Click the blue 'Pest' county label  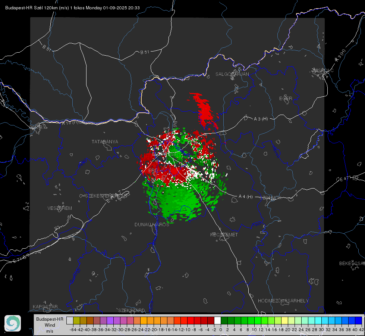[257, 225]
